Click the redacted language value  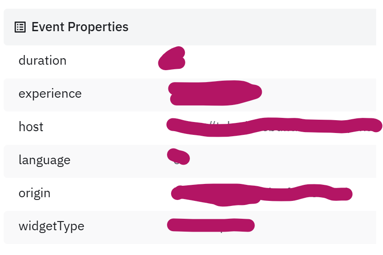[178, 156]
